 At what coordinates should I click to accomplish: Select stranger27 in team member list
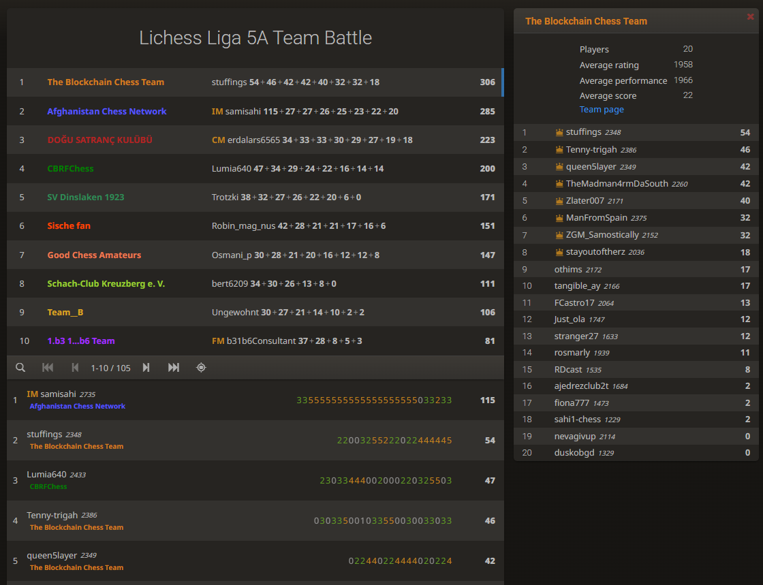636,336
